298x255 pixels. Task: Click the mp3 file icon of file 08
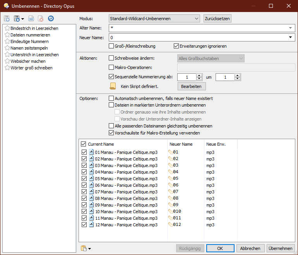(x=91, y=198)
